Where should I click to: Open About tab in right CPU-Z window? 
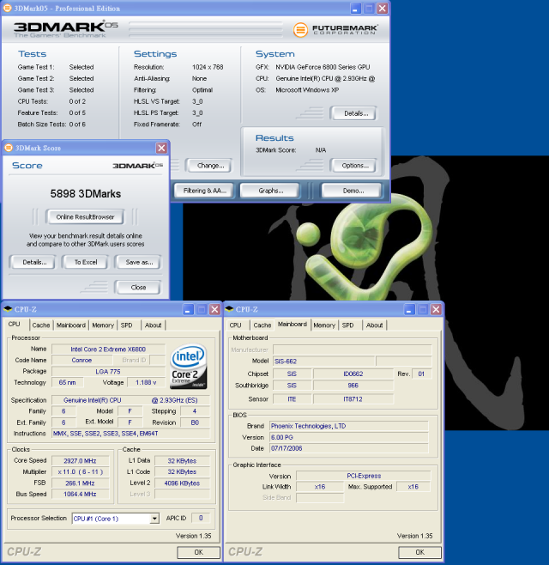point(374,325)
